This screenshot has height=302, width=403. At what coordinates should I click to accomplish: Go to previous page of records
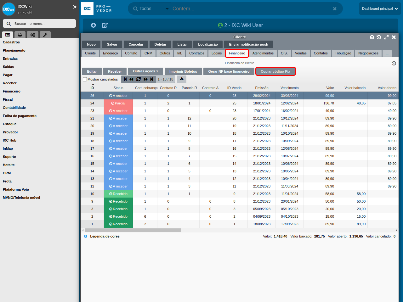pyautogui.click(x=132, y=79)
